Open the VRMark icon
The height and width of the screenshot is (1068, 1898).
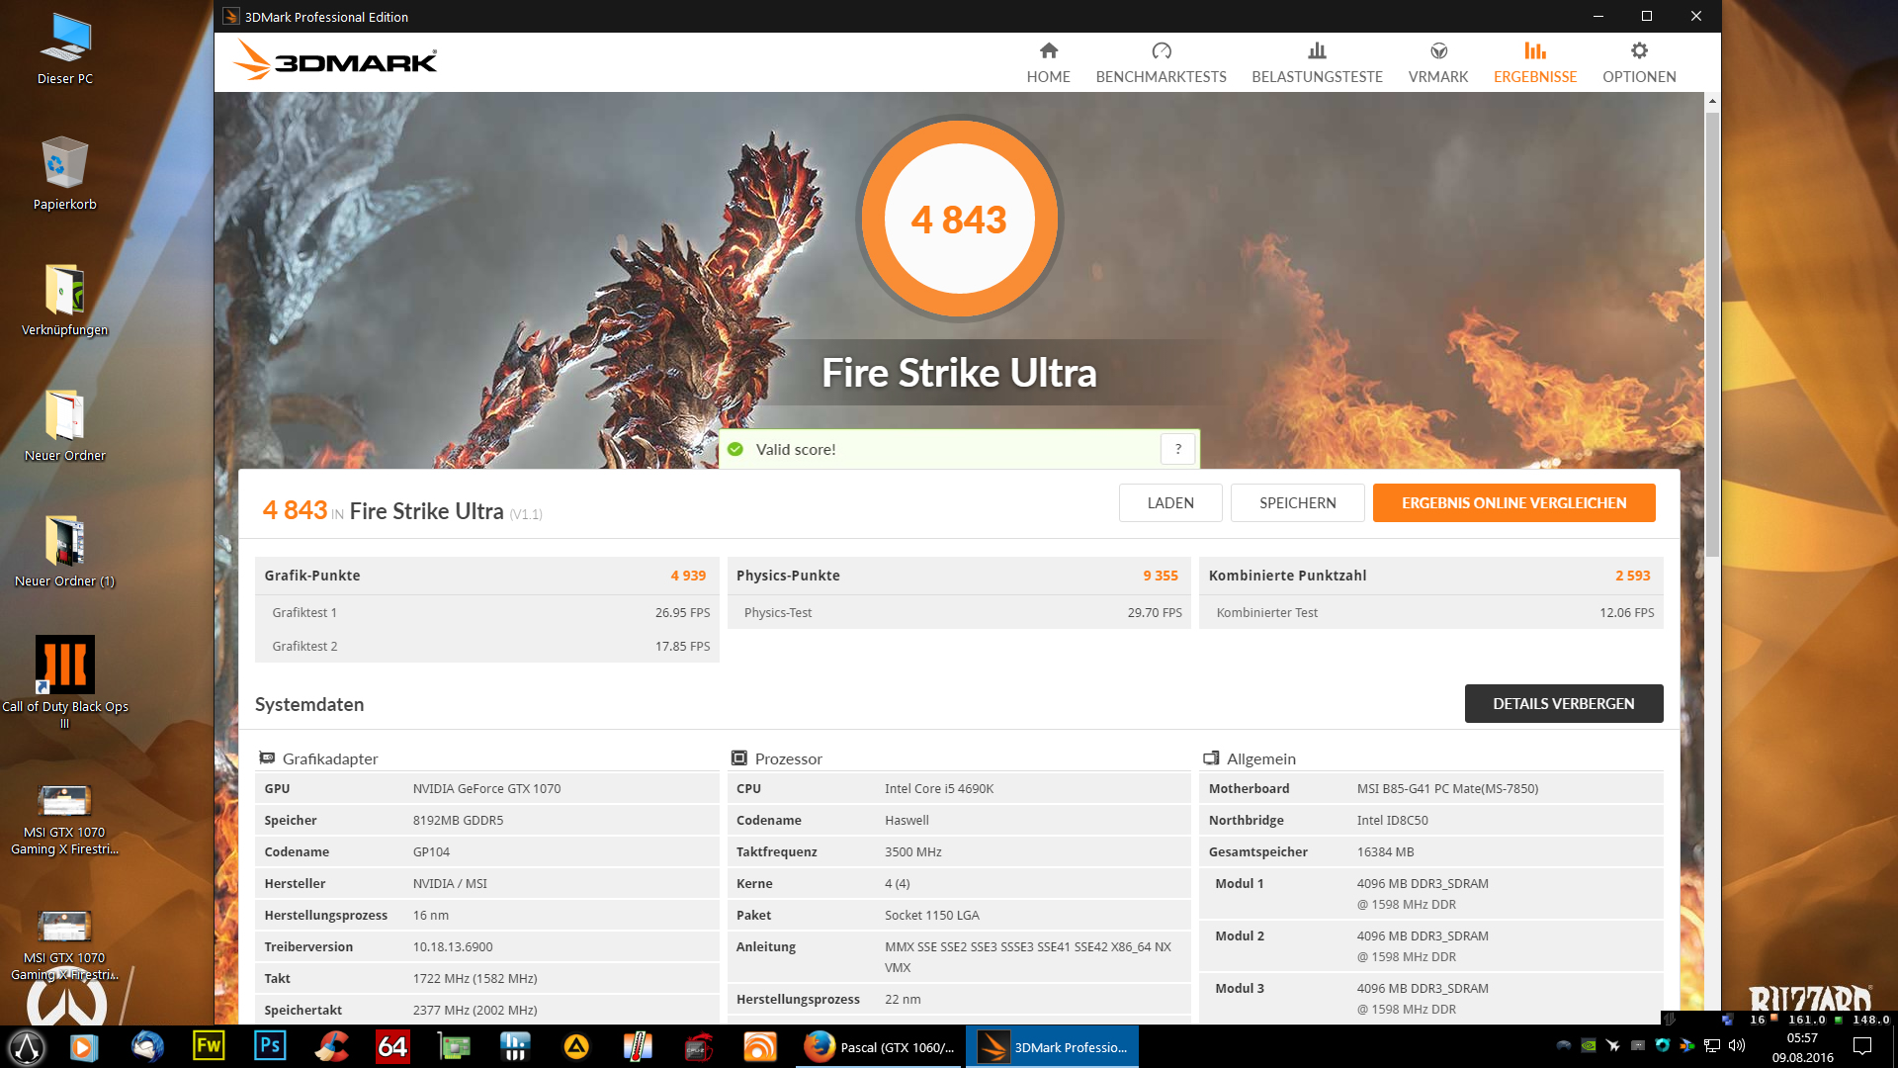(1437, 51)
